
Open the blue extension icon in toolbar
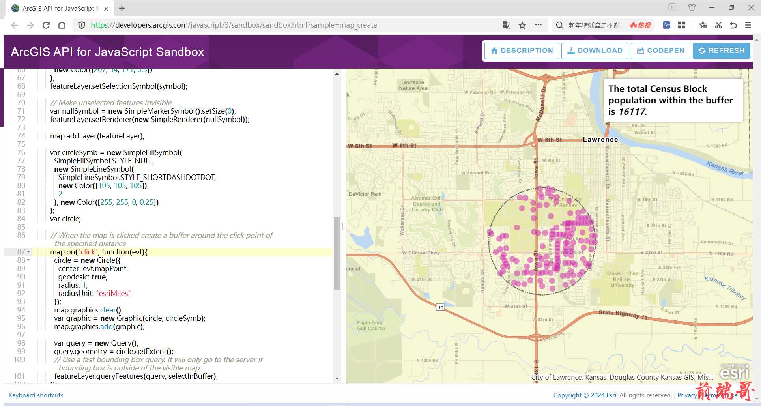(666, 25)
